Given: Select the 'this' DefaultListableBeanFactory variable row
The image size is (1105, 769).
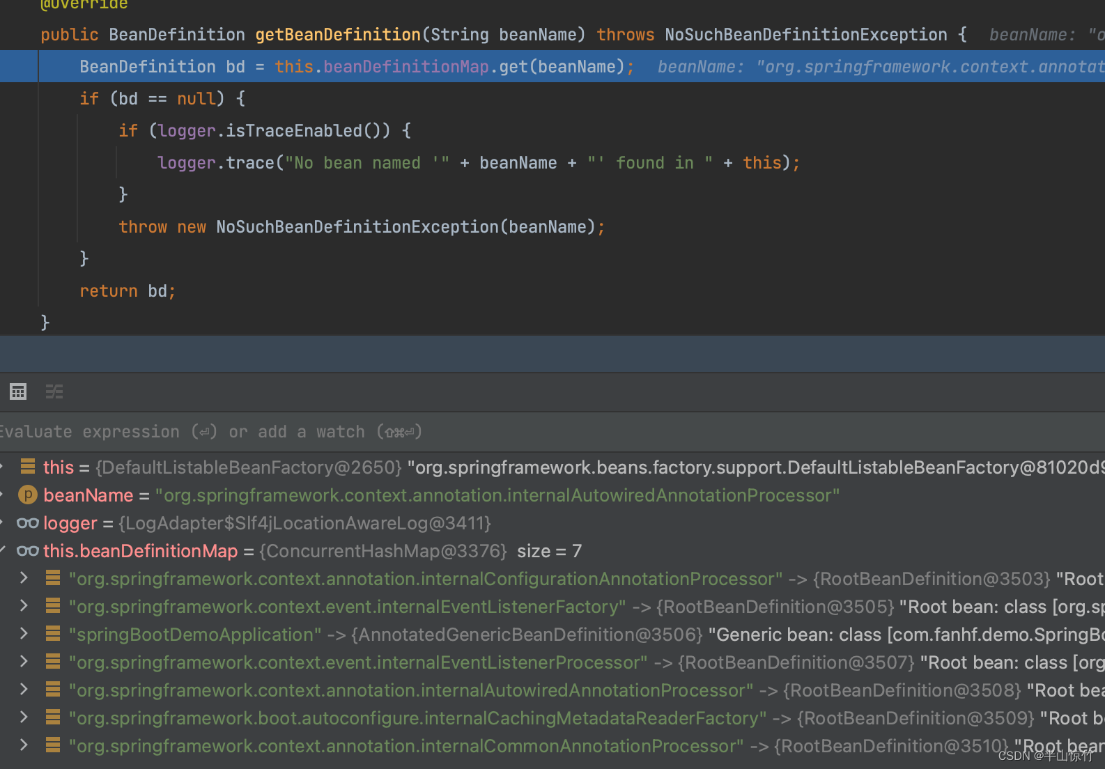Looking at the screenshot, I should tap(552, 467).
